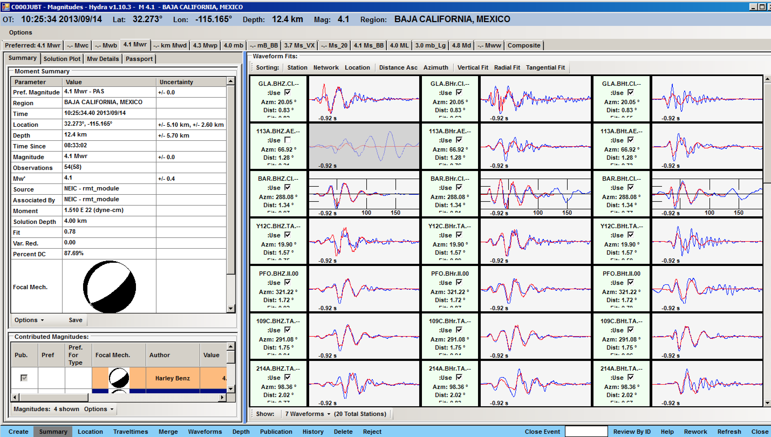
Task: Click the Review By ID input field
Action: tap(586, 431)
